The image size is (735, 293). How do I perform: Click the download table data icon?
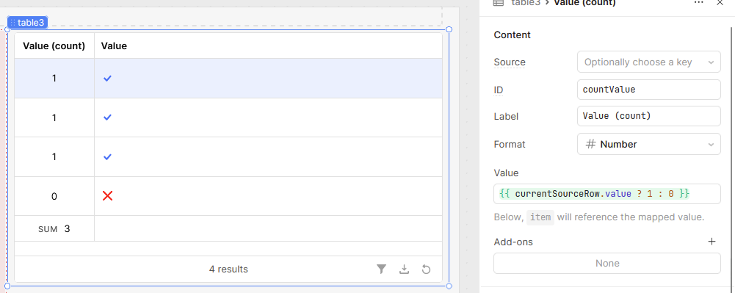[x=404, y=269]
